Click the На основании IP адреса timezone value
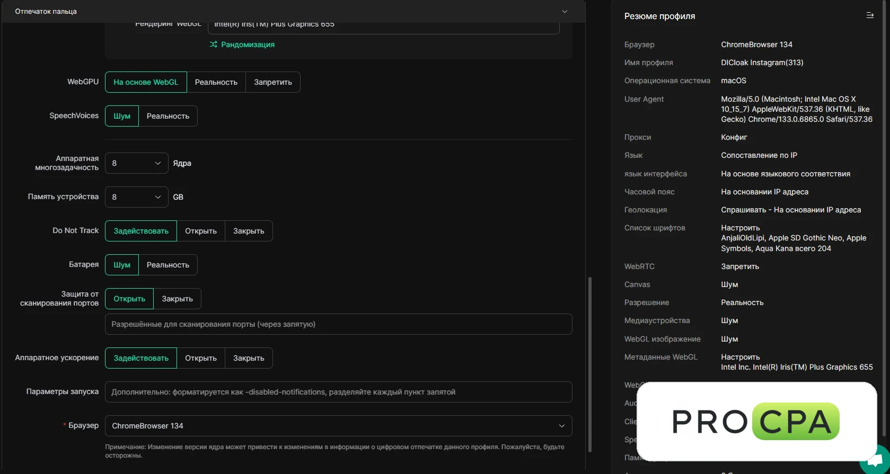 [764, 192]
